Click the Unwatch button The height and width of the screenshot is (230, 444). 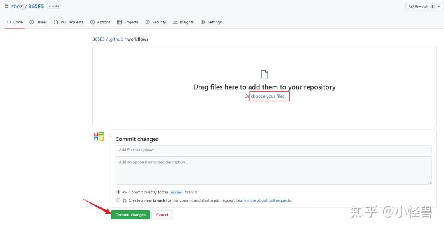click(419, 7)
